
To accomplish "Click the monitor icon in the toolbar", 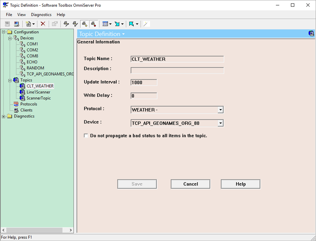I will pyautogui.click(x=16, y=24).
